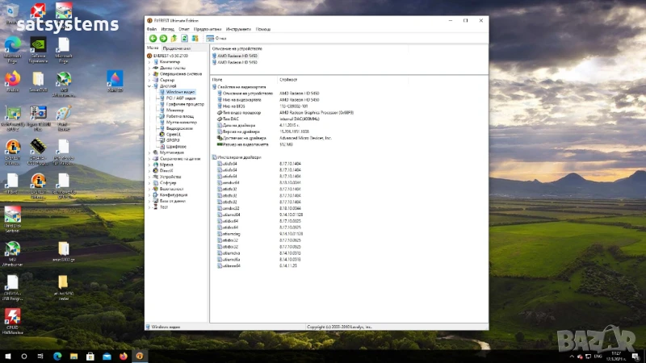
Task: Click the Field column header
Action: click(x=217, y=80)
